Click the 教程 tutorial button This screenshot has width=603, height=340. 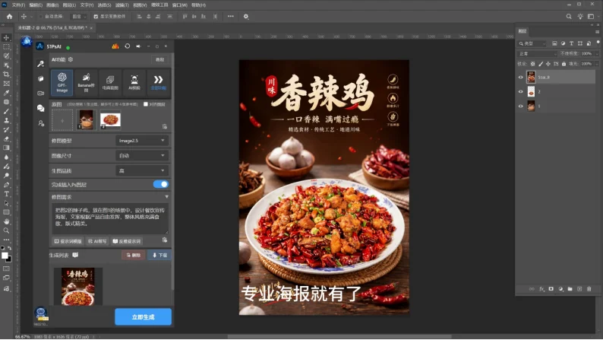pos(159,59)
